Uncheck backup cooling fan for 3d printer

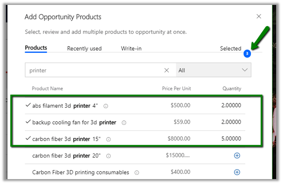point(28,122)
